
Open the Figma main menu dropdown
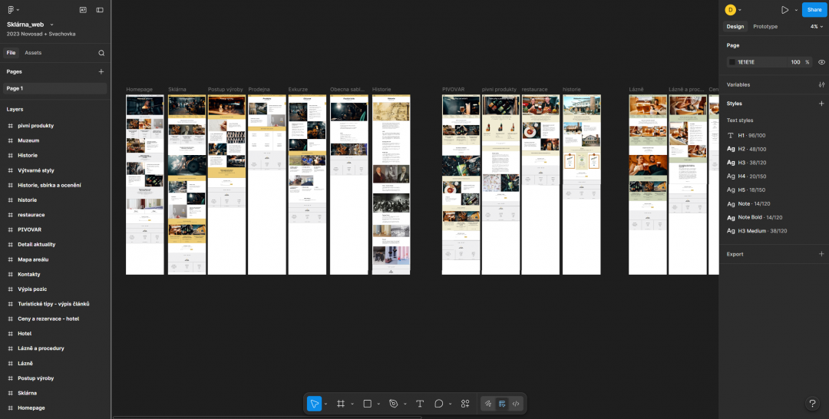13,9
